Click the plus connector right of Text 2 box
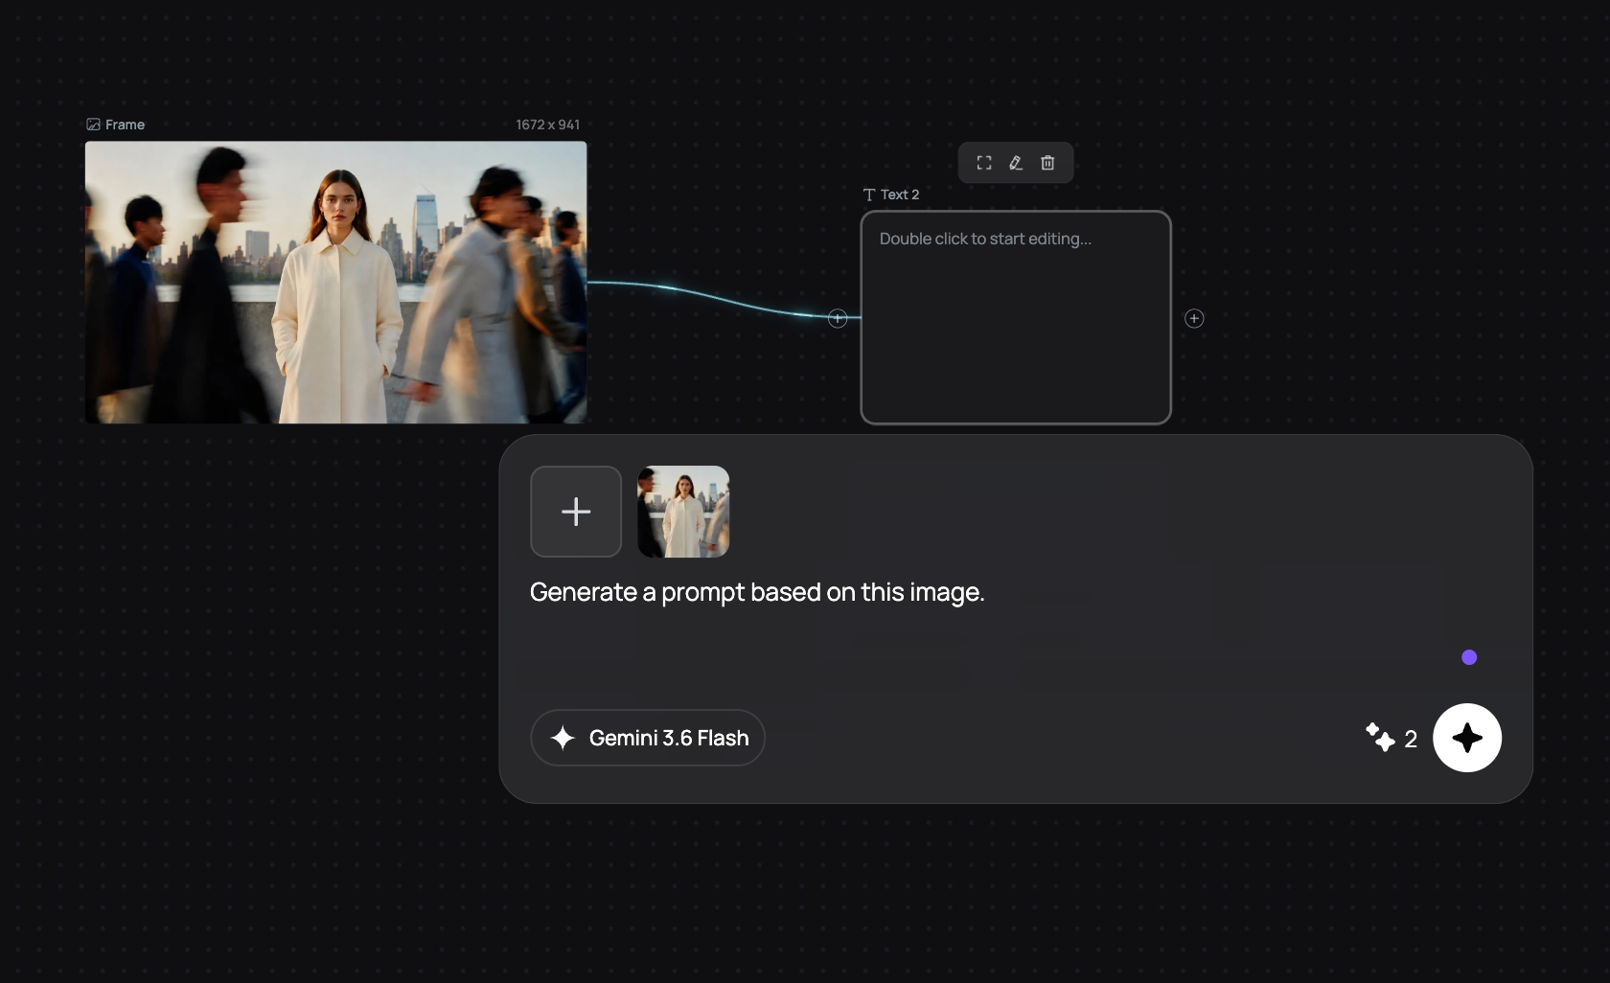 point(1194,318)
